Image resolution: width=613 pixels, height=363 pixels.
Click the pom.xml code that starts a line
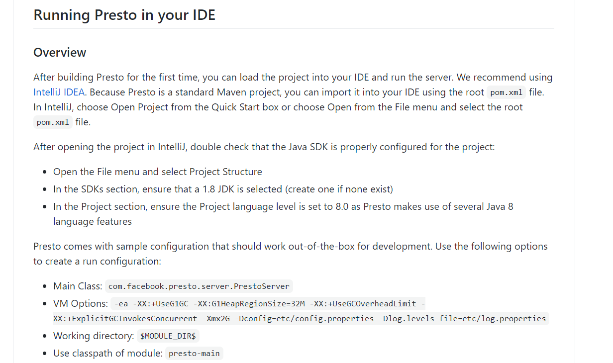[53, 123]
